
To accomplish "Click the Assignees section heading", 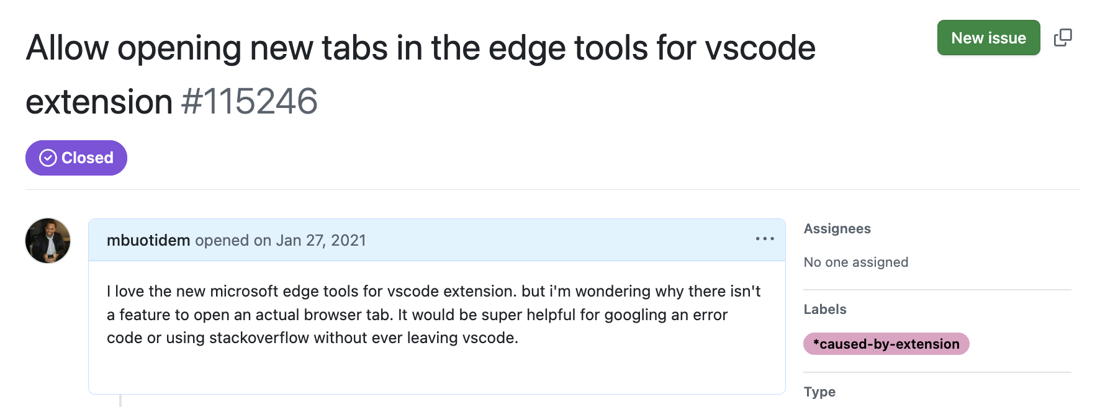I will pyautogui.click(x=837, y=229).
